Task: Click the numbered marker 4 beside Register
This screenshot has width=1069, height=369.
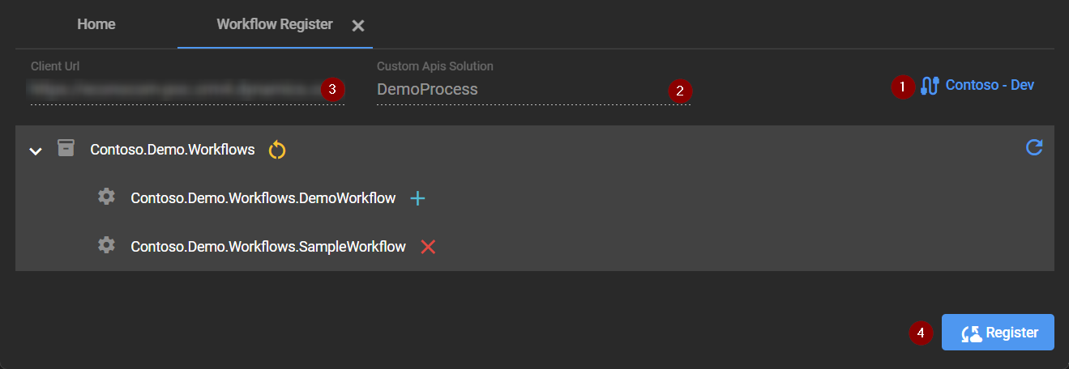Action: (x=920, y=333)
